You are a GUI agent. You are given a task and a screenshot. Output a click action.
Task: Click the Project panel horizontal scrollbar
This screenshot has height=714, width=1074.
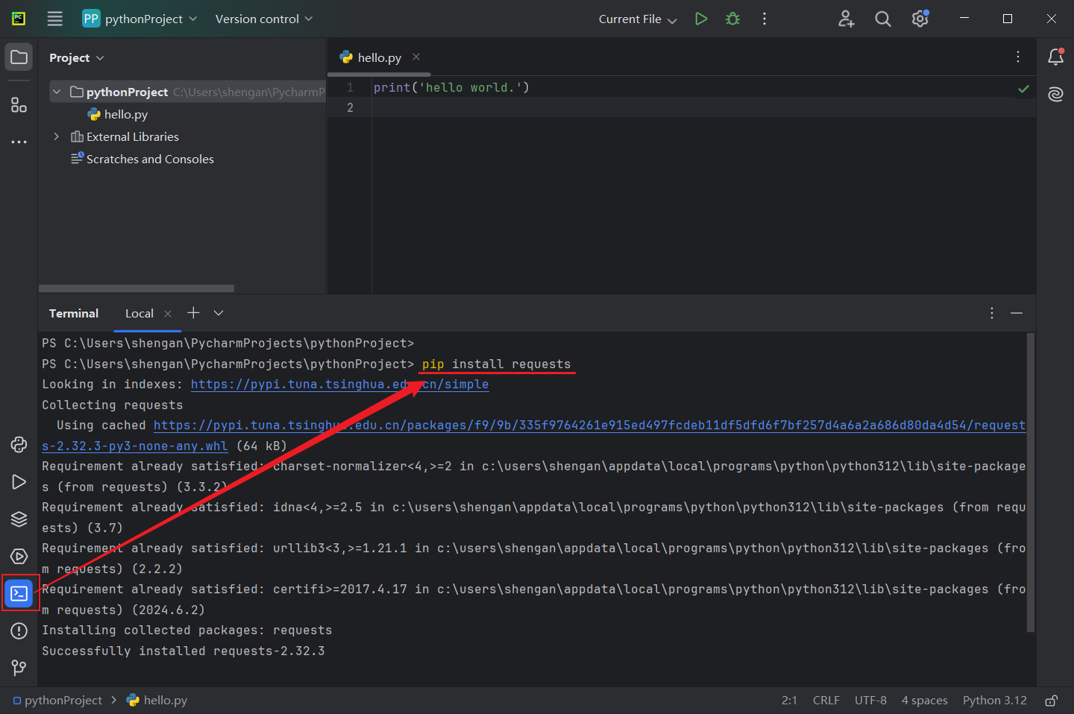(136, 288)
